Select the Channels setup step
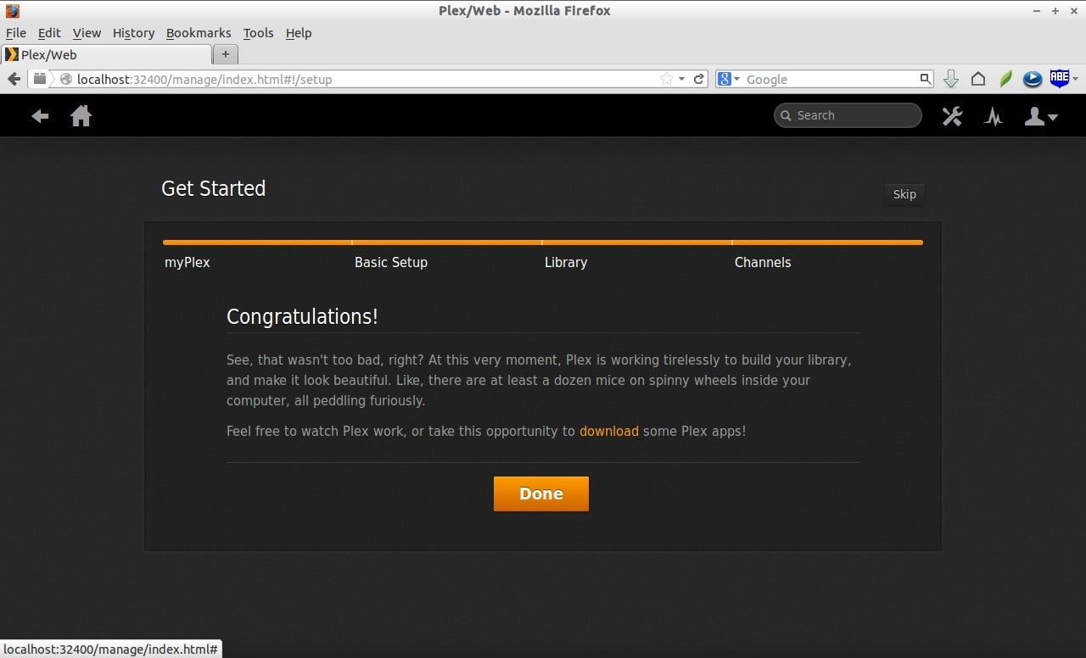This screenshot has height=658, width=1086. point(763,262)
